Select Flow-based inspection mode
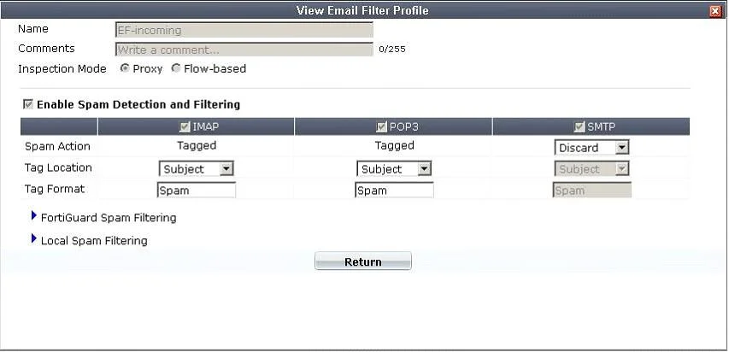 tap(176, 68)
